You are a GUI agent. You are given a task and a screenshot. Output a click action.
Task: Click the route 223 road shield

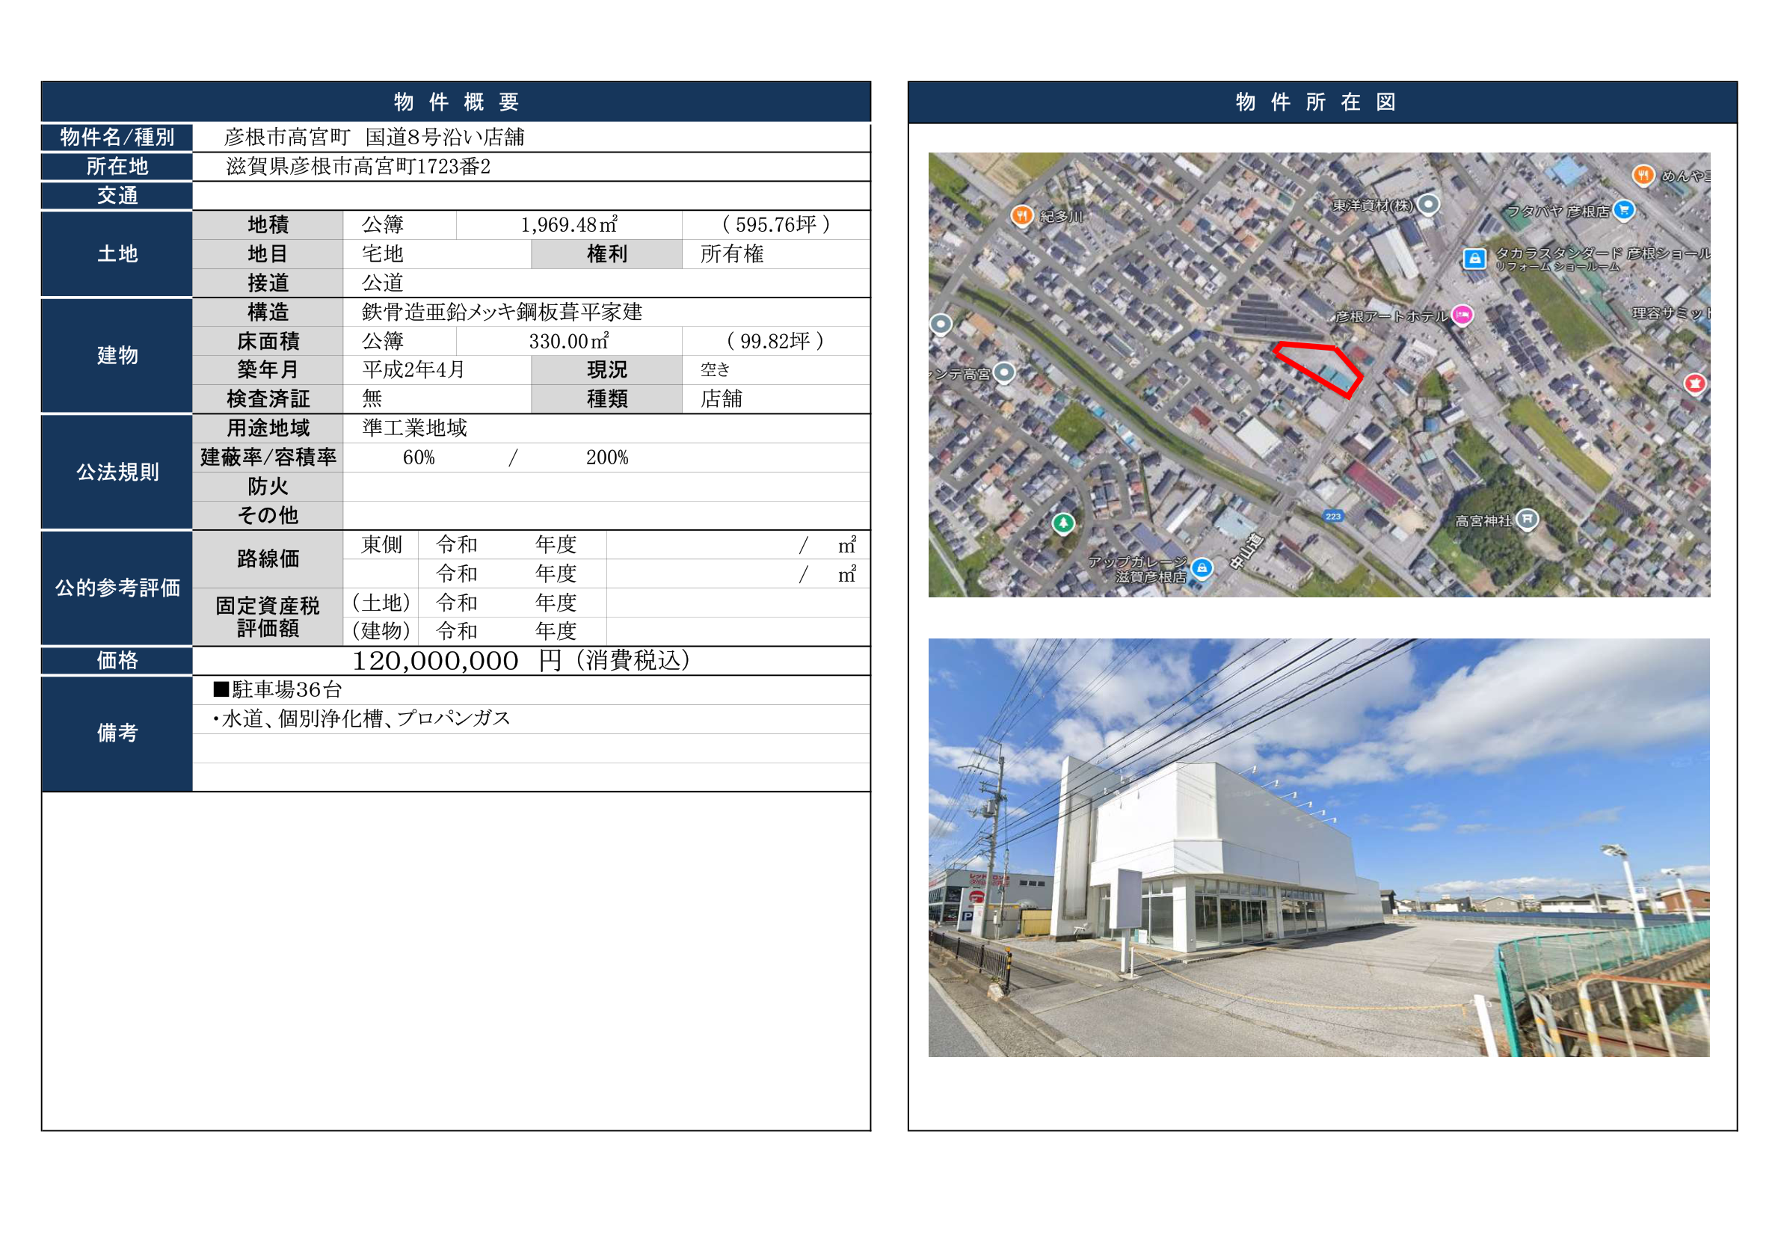[1332, 516]
